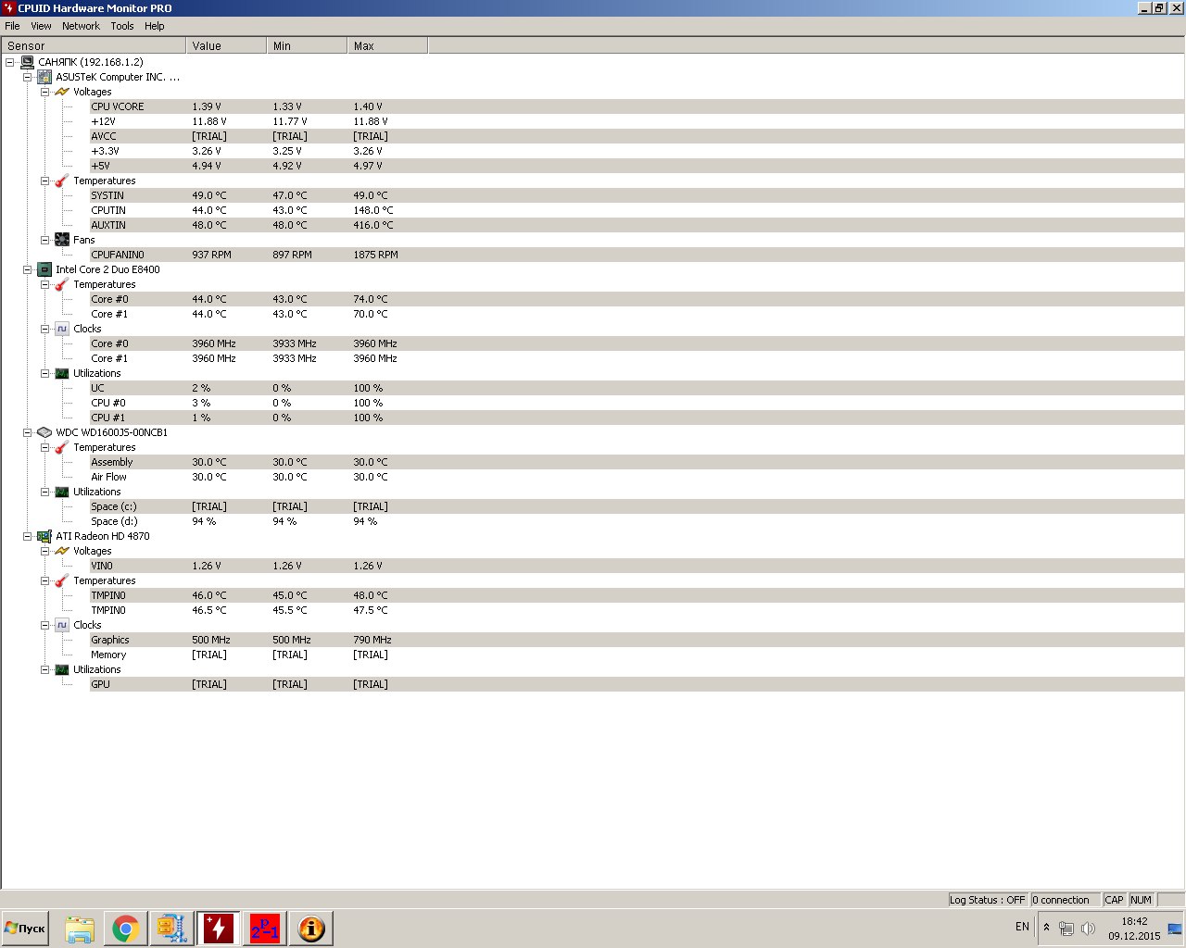Image resolution: width=1186 pixels, height=948 pixels.
Task: Click the CPUFANIN0 max value 1875 RPM
Action: (375, 255)
